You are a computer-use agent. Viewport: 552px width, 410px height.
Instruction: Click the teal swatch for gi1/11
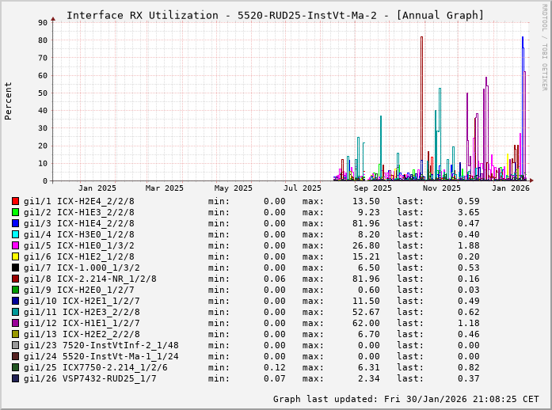[x=16, y=312]
